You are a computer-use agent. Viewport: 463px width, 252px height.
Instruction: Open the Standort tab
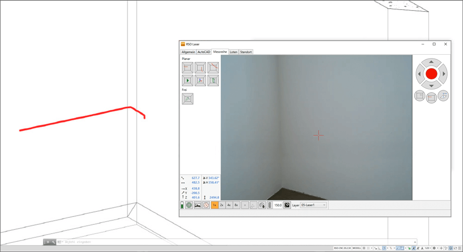pos(246,52)
